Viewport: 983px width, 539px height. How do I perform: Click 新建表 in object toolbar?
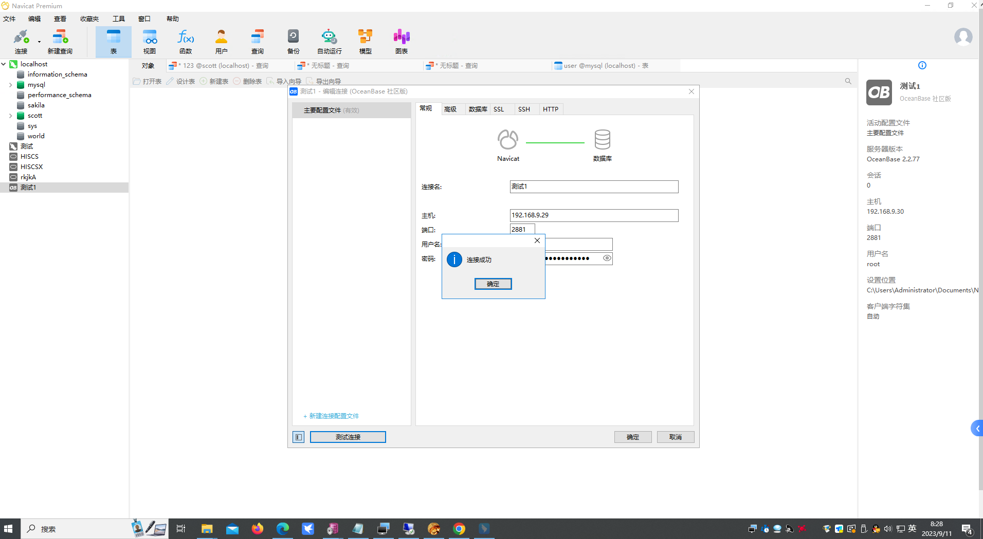click(214, 81)
